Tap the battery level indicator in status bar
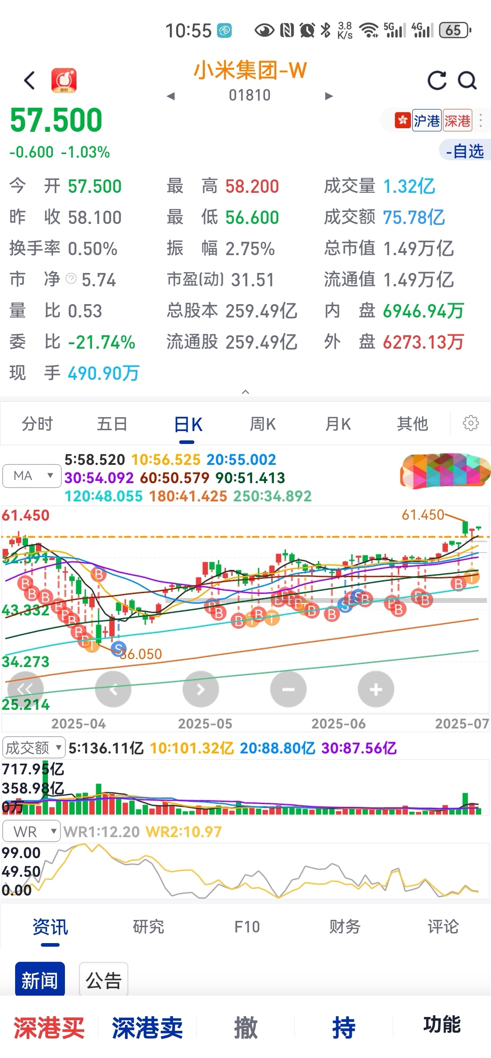The width and height of the screenshot is (491, 1058). pyautogui.click(x=455, y=30)
